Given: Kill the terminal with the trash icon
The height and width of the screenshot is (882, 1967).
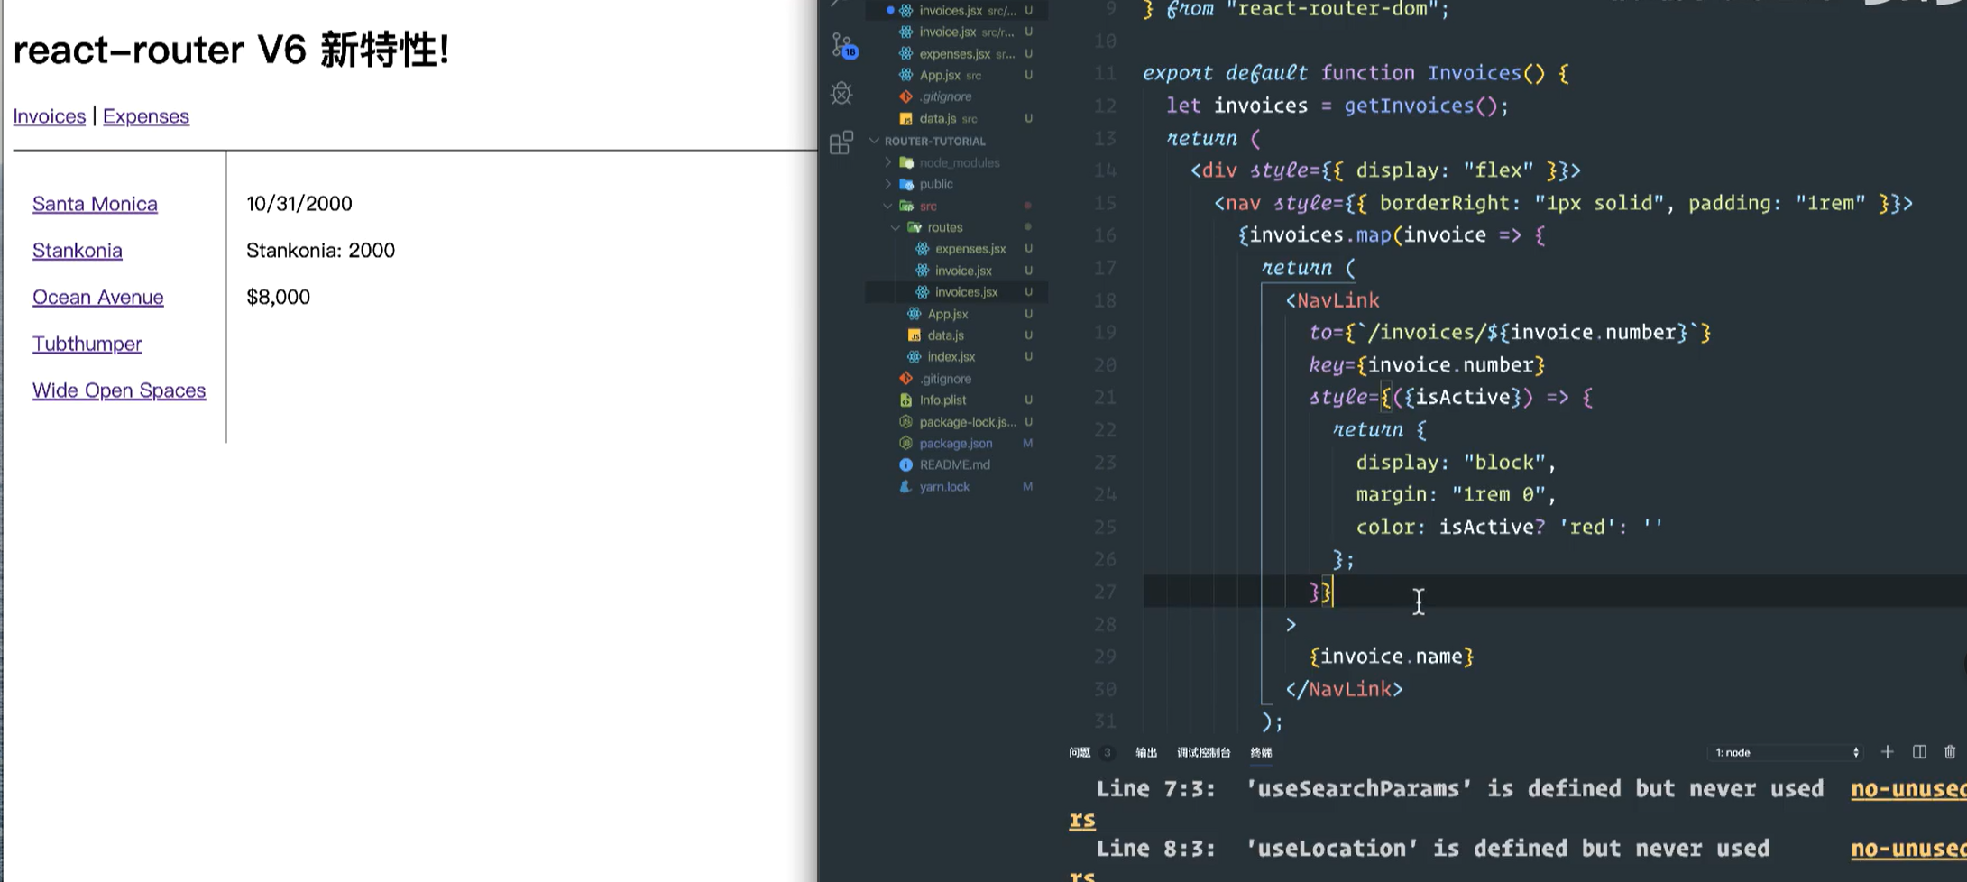Looking at the screenshot, I should point(1950,752).
